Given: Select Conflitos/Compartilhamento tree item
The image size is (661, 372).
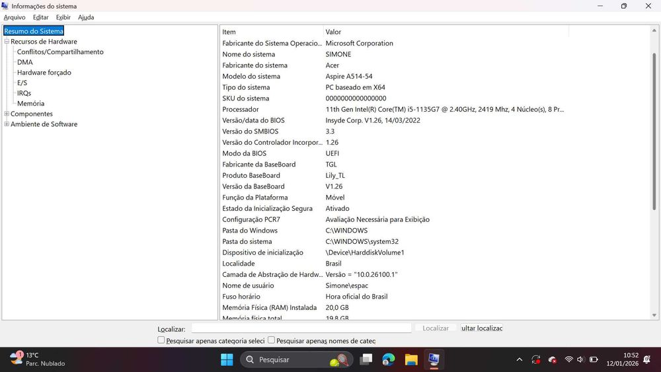Looking at the screenshot, I should point(60,52).
